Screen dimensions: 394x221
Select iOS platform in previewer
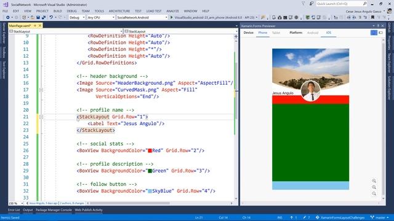[x=328, y=33]
